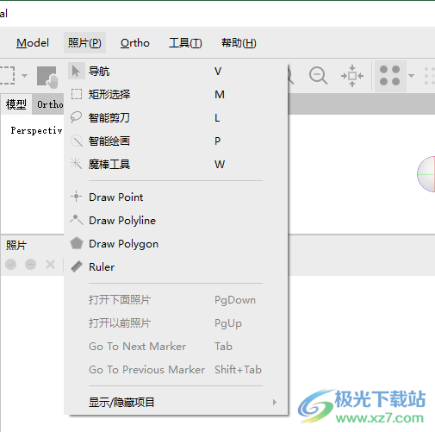The height and width of the screenshot is (432, 435).
Task: Open the point cloud view dropdown arrow
Action: point(412,76)
